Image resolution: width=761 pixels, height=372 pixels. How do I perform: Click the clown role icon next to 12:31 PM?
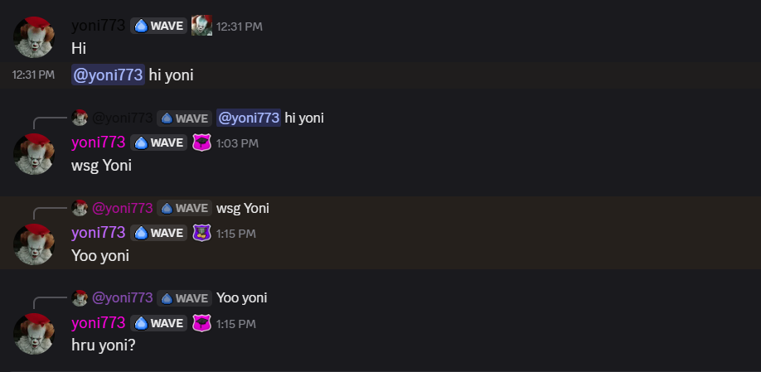201,25
